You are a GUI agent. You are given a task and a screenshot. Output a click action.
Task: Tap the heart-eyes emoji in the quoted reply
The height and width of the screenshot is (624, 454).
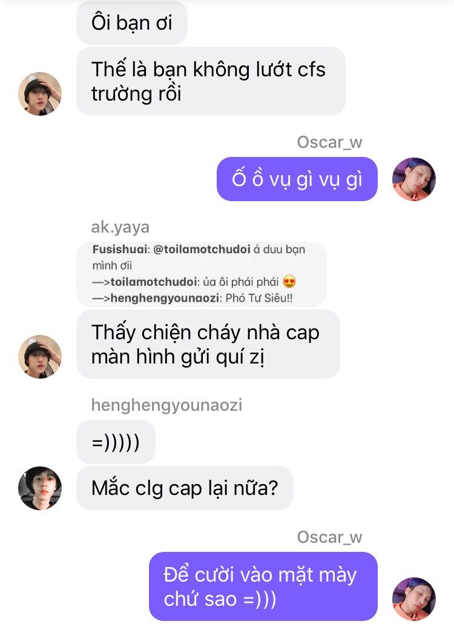pos(289,282)
